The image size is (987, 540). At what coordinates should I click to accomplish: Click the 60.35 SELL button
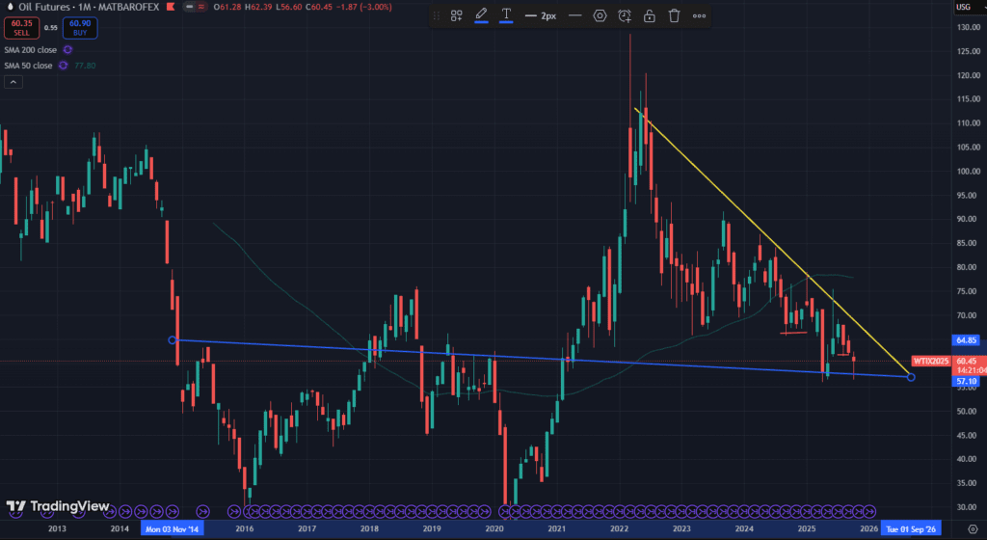[20, 29]
